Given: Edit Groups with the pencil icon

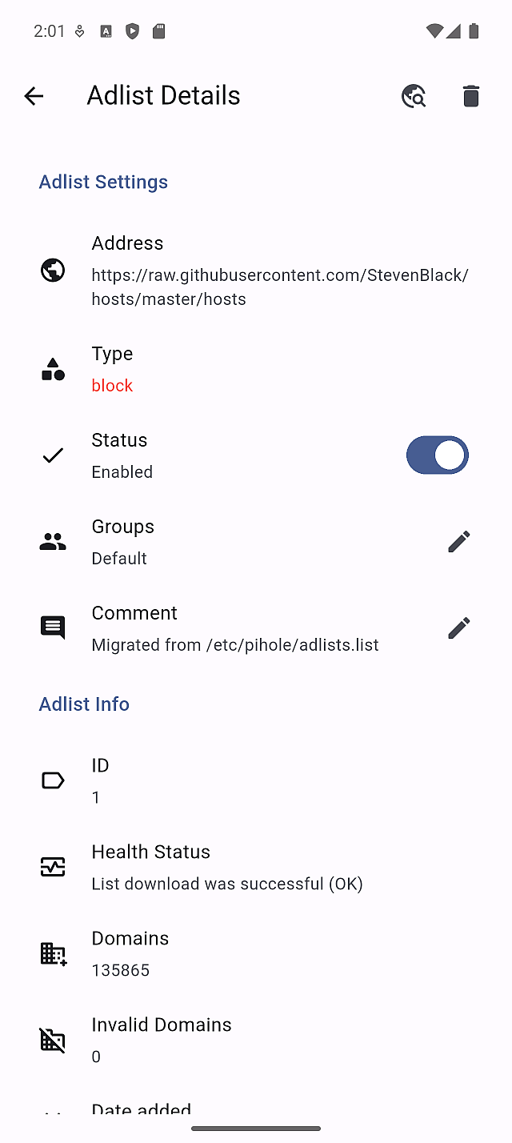Looking at the screenshot, I should tap(458, 542).
